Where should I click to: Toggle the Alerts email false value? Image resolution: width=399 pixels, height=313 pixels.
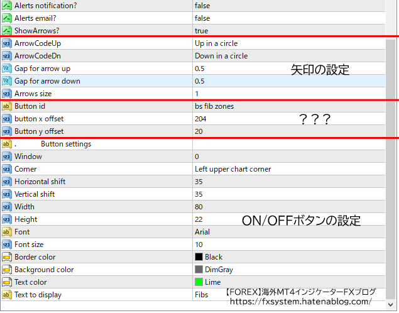click(289, 18)
